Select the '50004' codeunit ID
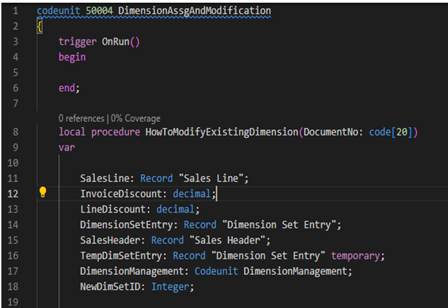Image resolution: width=448 pixels, height=308 pixels. click(99, 11)
